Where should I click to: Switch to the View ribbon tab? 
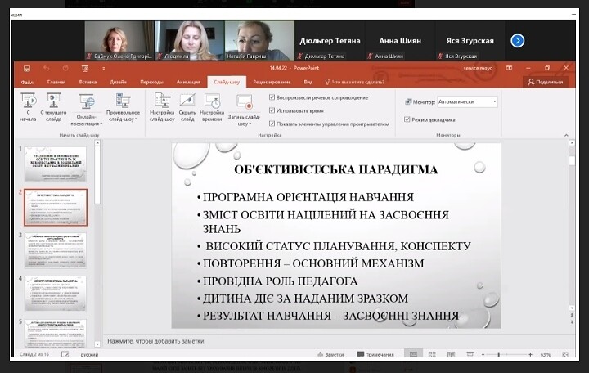click(308, 82)
